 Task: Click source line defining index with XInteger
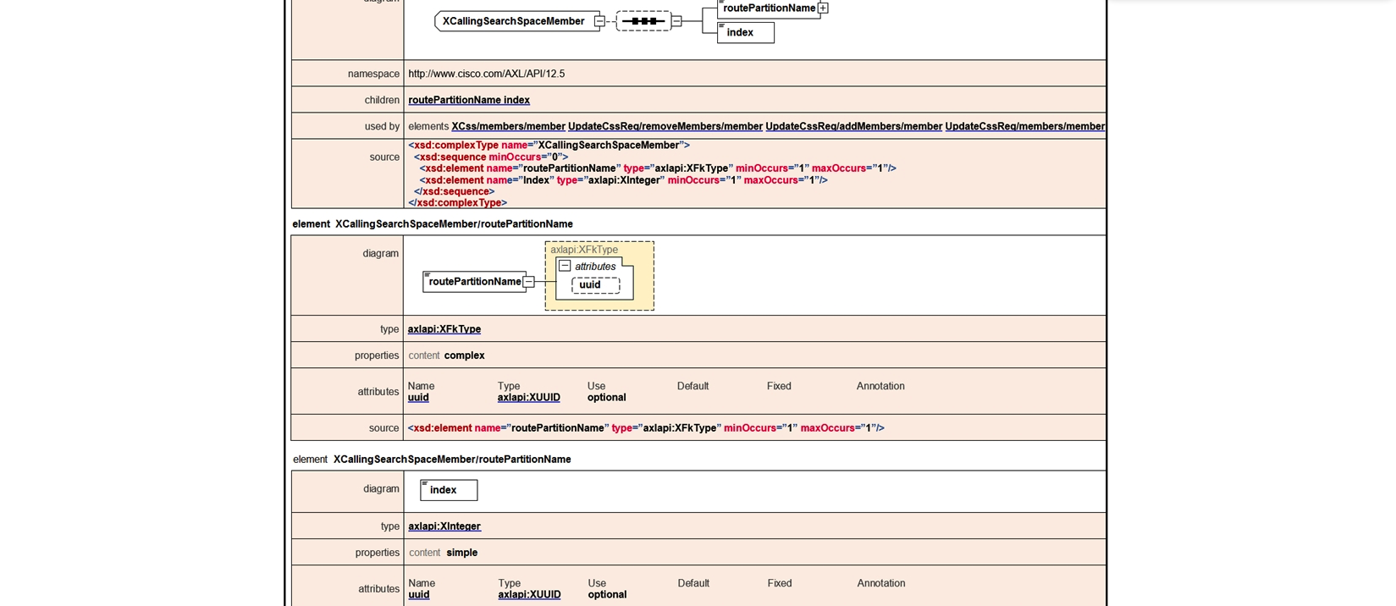pyautogui.click(x=623, y=180)
